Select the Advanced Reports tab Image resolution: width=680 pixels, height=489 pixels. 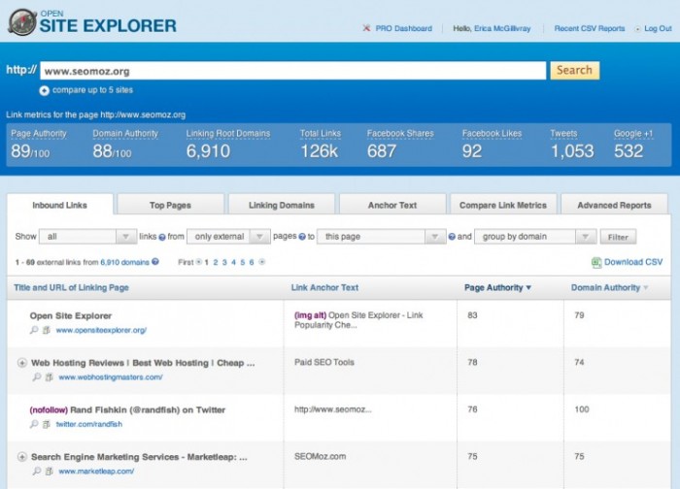(614, 205)
